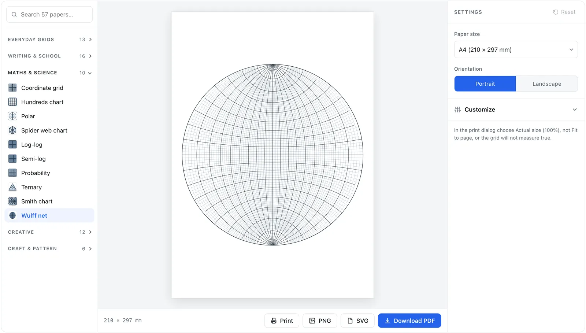The image size is (586, 333).
Task: Click the Probability paper icon
Action: [12, 173]
